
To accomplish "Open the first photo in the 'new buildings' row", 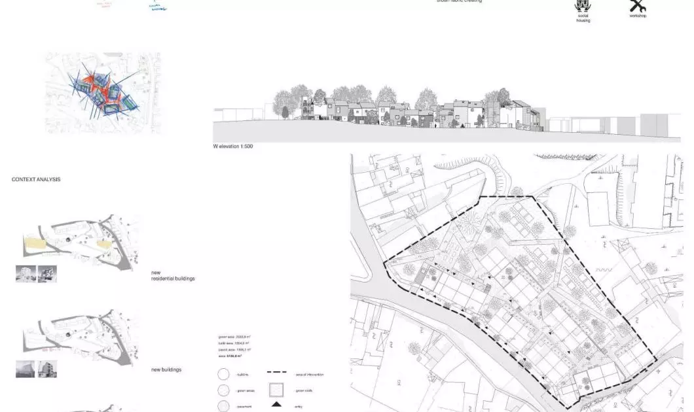I will 26,369.
